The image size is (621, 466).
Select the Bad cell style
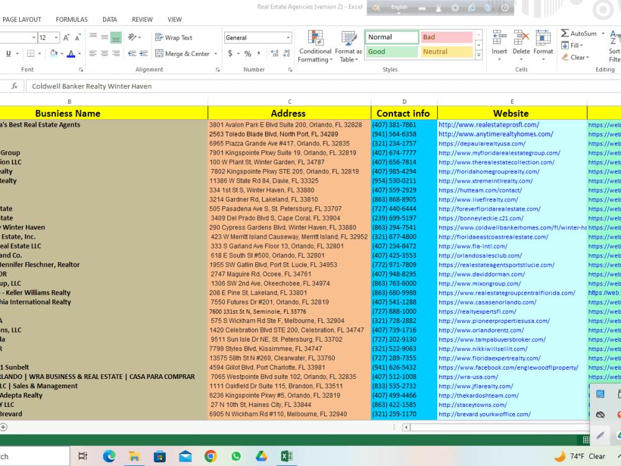click(446, 37)
